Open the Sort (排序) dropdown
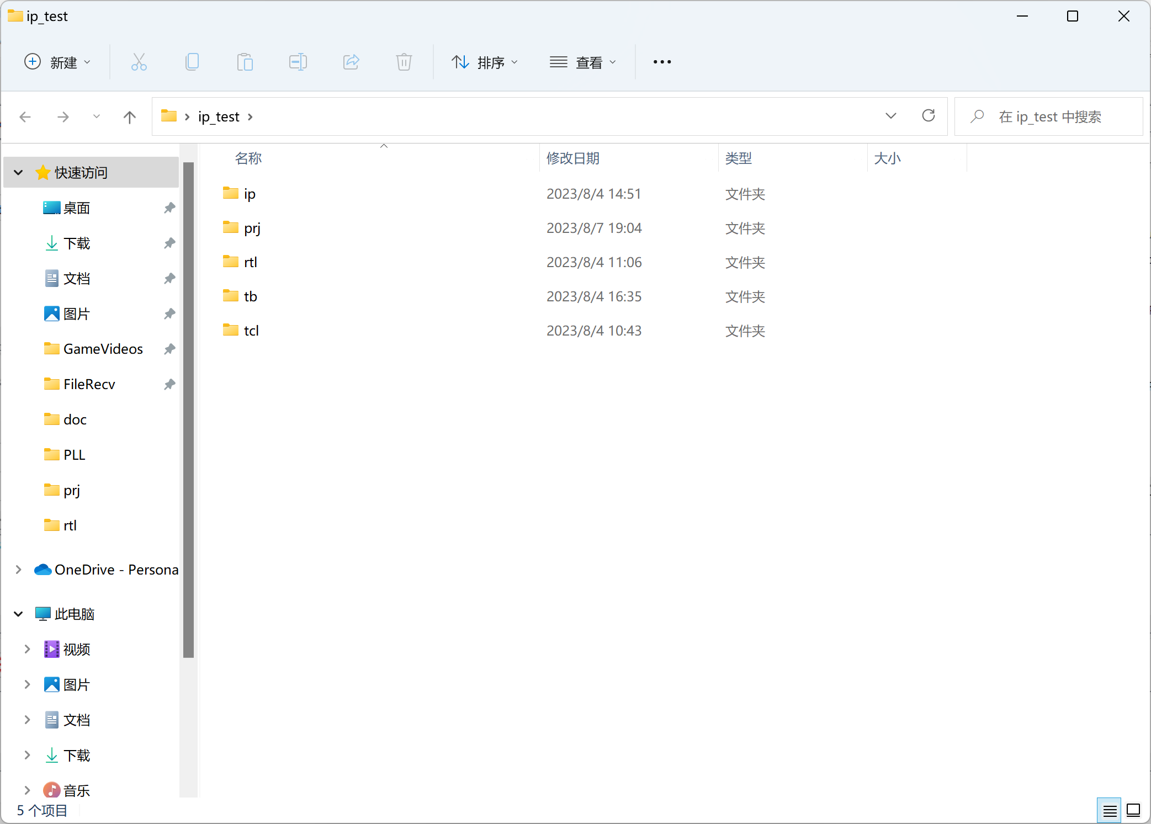Image resolution: width=1151 pixels, height=824 pixels. pos(485,62)
